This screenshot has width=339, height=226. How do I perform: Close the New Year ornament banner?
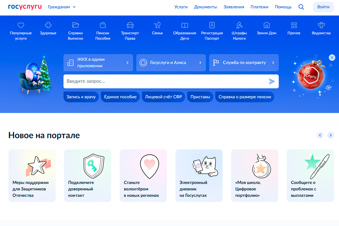click(332, 57)
